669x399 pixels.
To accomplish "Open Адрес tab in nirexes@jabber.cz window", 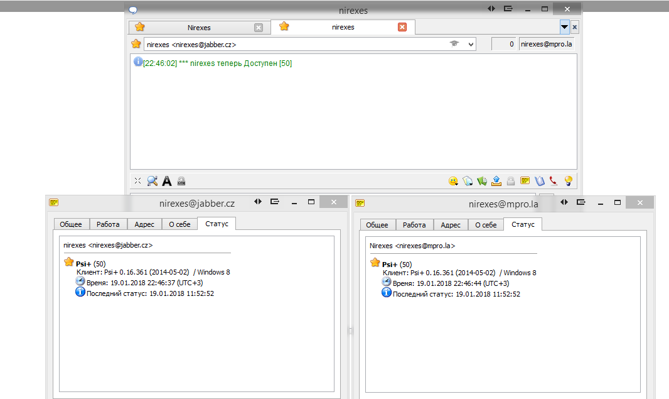I will point(144,224).
